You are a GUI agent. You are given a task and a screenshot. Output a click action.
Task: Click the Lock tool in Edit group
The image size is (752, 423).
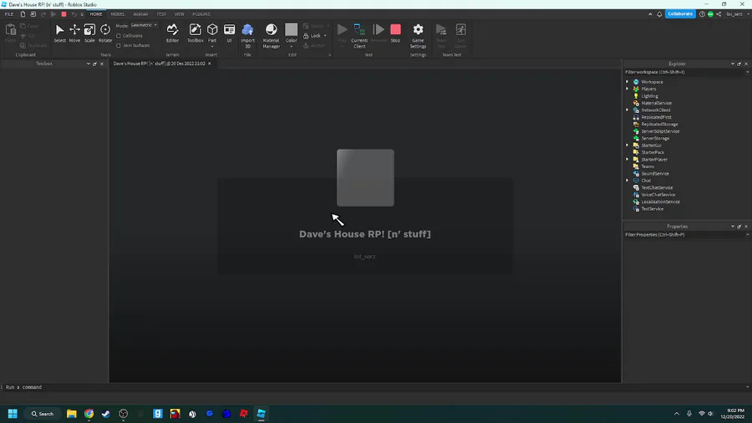tap(315, 35)
